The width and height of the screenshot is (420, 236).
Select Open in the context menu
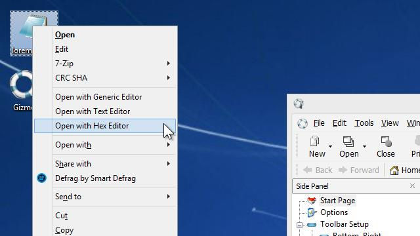[105, 35]
